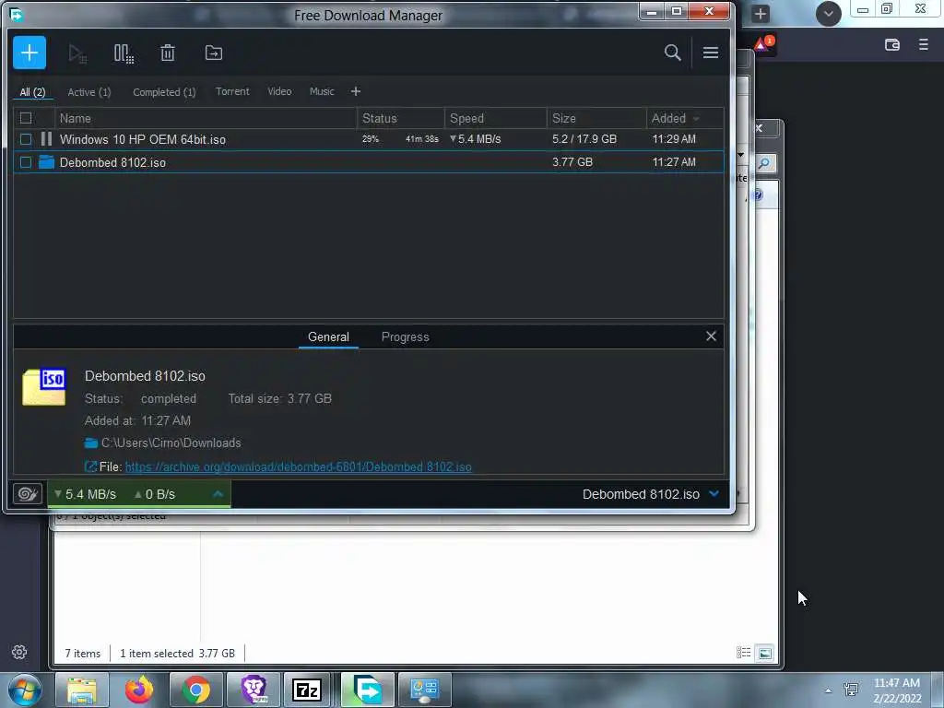The width and height of the screenshot is (944, 708).
Task: Click the taskbar clock showing 11:47 AM
Action: 897,690
